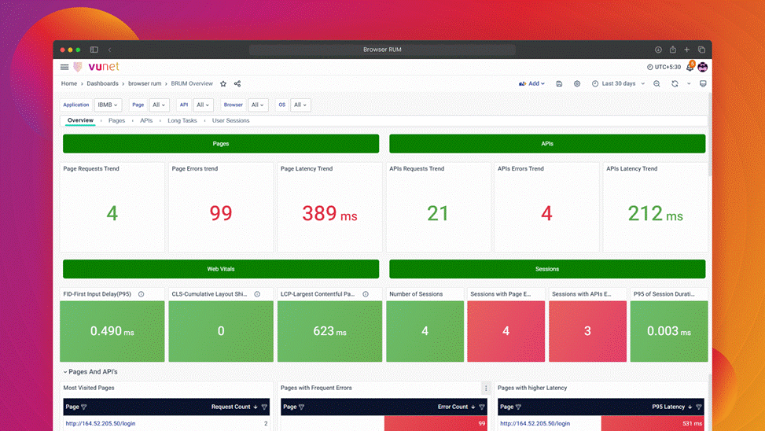This screenshot has width=765, height=431.
Task: Open the Last 30 days time picker
Action: click(x=619, y=83)
